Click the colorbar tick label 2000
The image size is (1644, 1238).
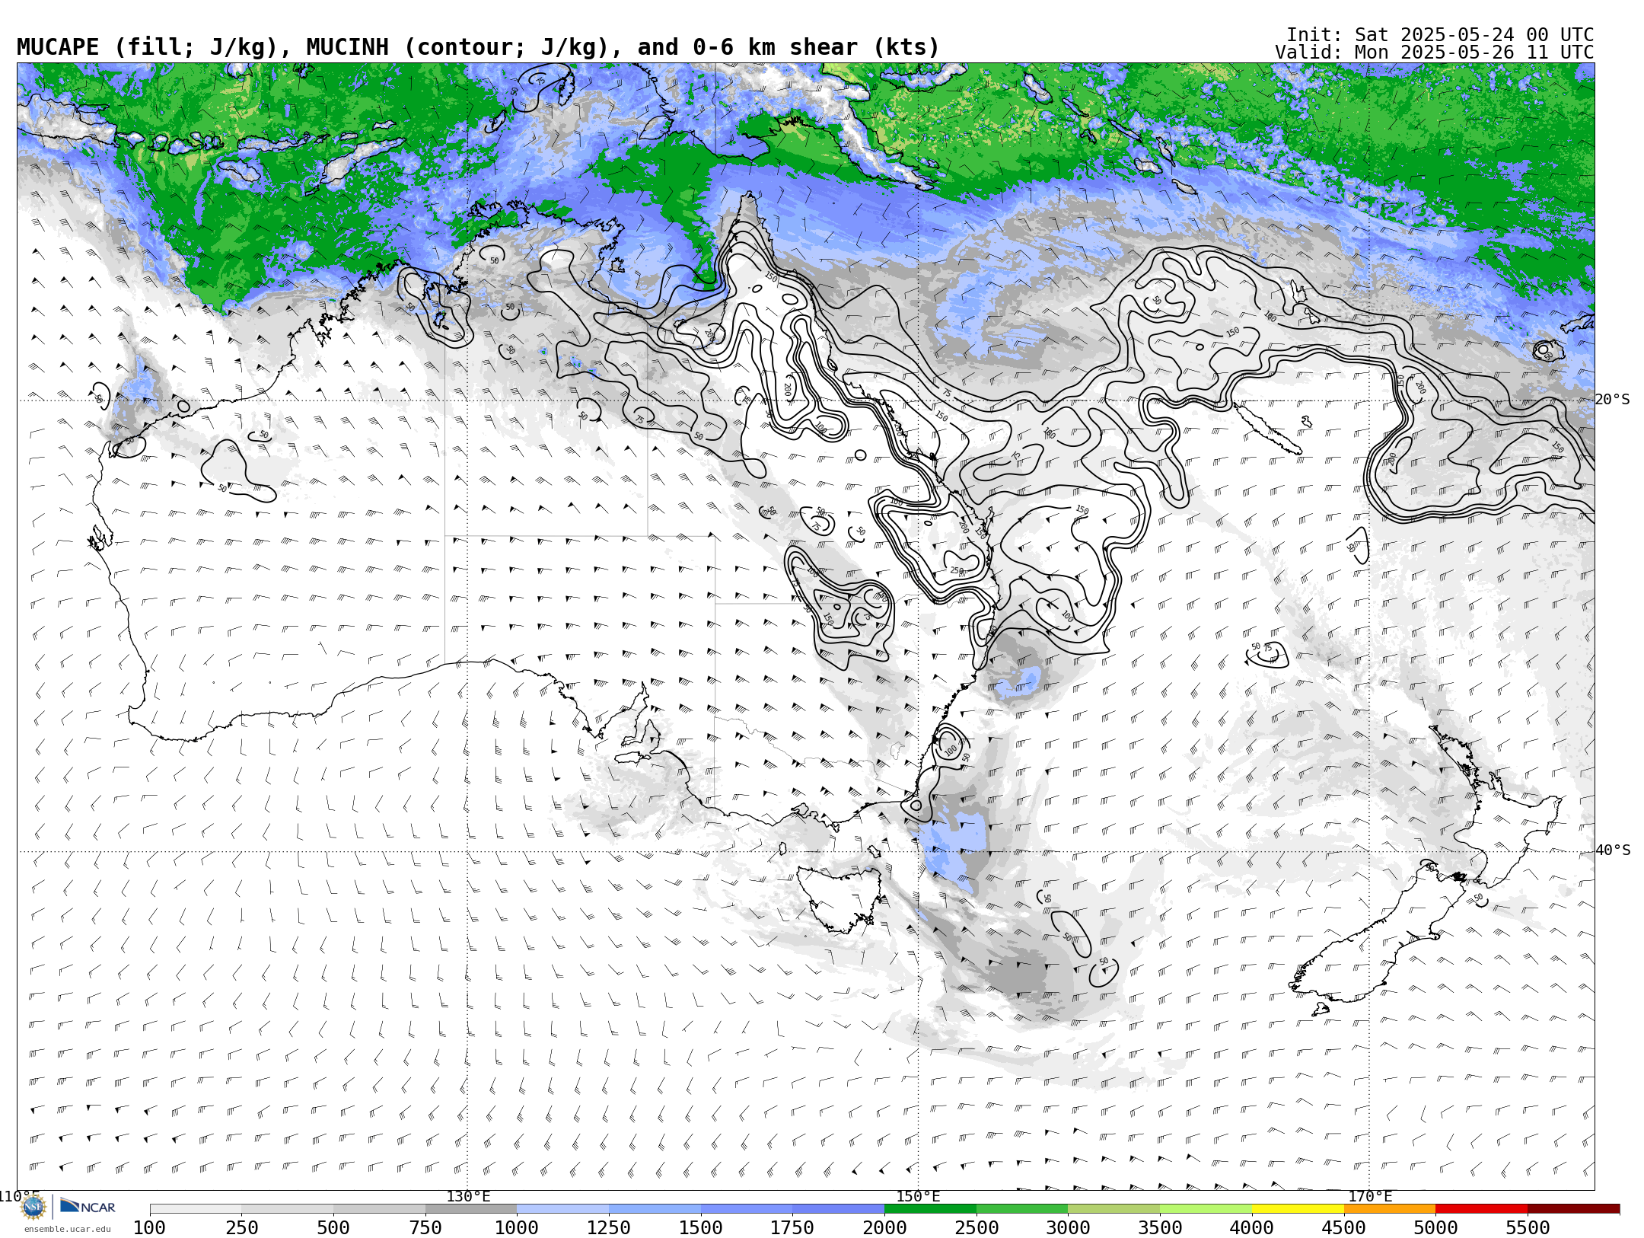(x=884, y=1227)
